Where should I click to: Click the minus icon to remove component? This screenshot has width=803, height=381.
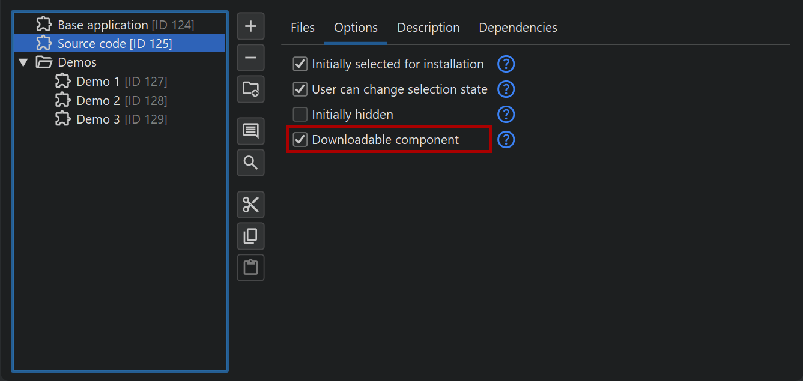coord(250,58)
